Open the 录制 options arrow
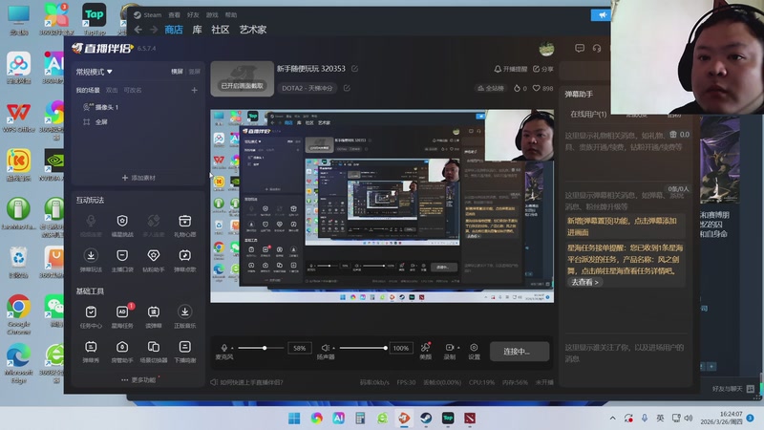This screenshot has height=430, width=764. (458, 348)
